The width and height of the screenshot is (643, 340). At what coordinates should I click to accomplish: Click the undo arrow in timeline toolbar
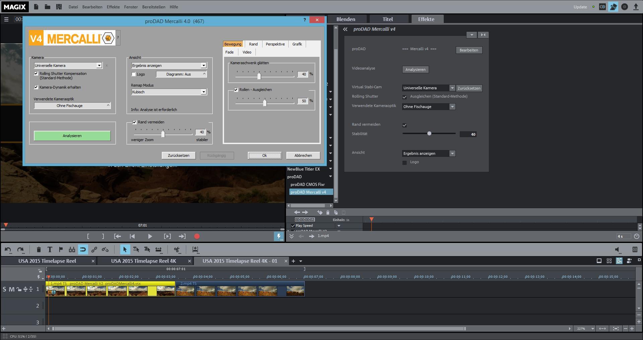(8, 249)
